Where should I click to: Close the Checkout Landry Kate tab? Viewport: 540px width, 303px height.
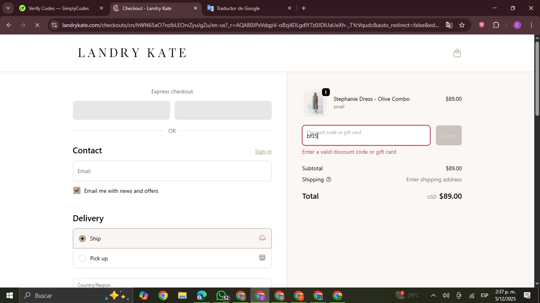pyautogui.click(x=195, y=8)
